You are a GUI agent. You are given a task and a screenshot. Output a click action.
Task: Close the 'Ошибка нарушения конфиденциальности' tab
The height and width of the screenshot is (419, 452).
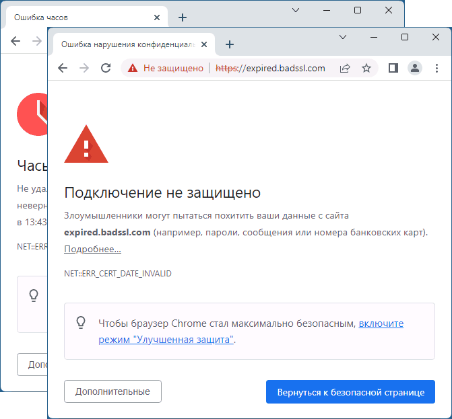tap(204, 44)
